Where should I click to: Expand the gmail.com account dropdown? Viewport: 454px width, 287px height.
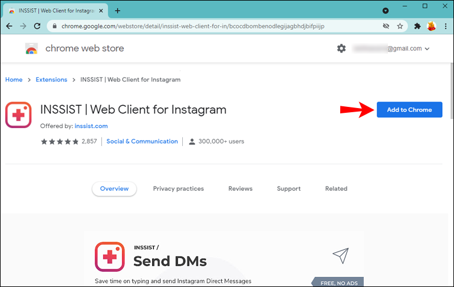[x=427, y=48]
